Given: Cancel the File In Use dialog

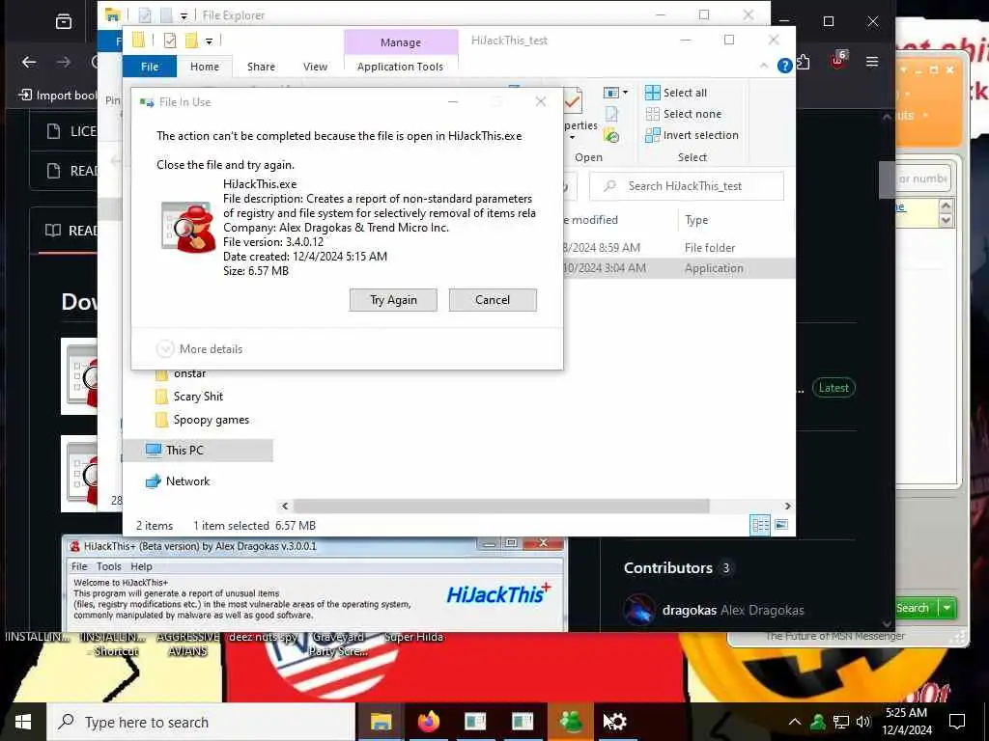Looking at the screenshot, I should coord(493,300).
